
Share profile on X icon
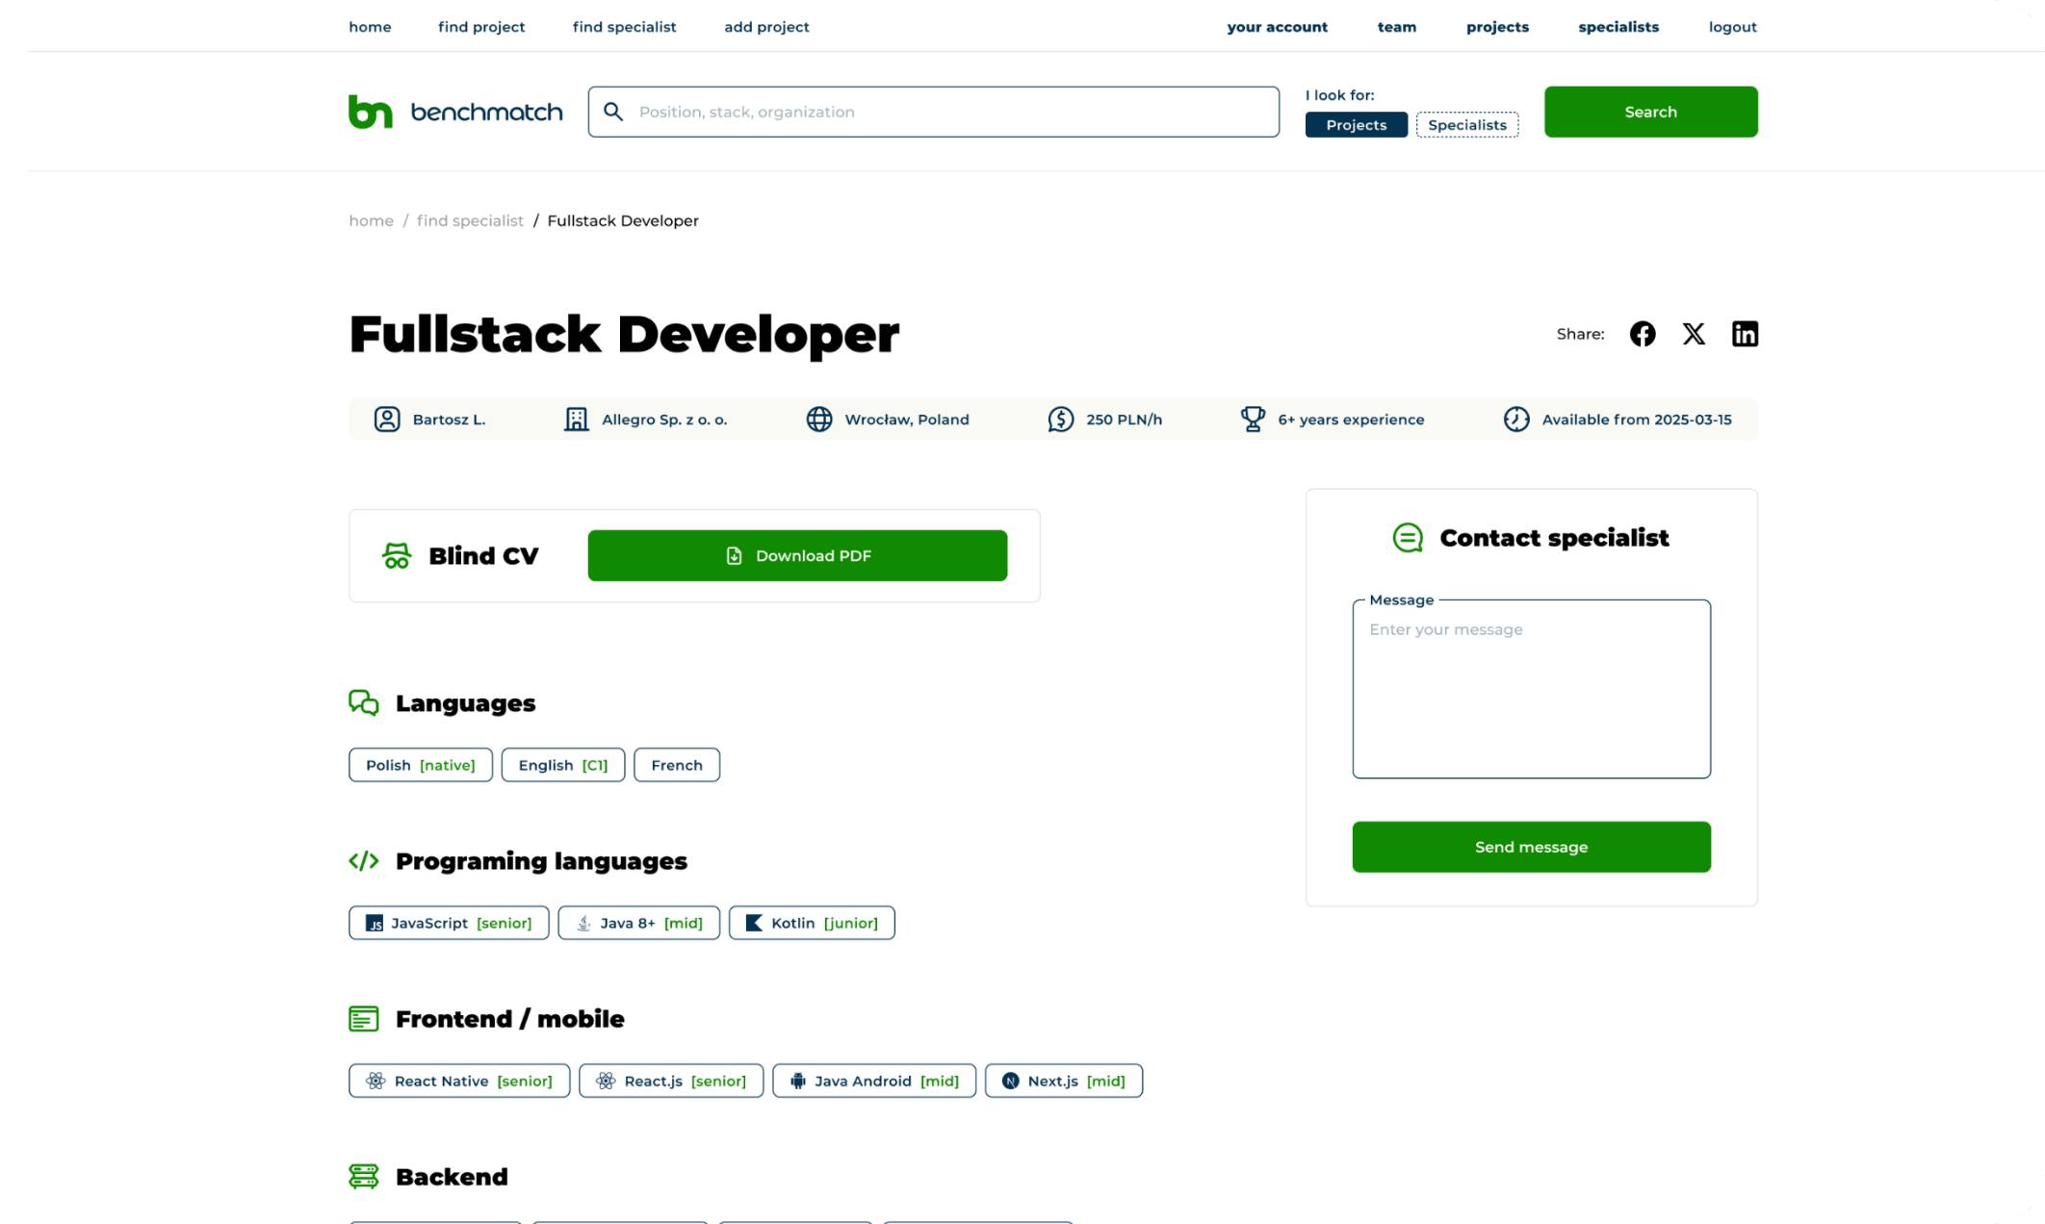(x=1694, y=334)
